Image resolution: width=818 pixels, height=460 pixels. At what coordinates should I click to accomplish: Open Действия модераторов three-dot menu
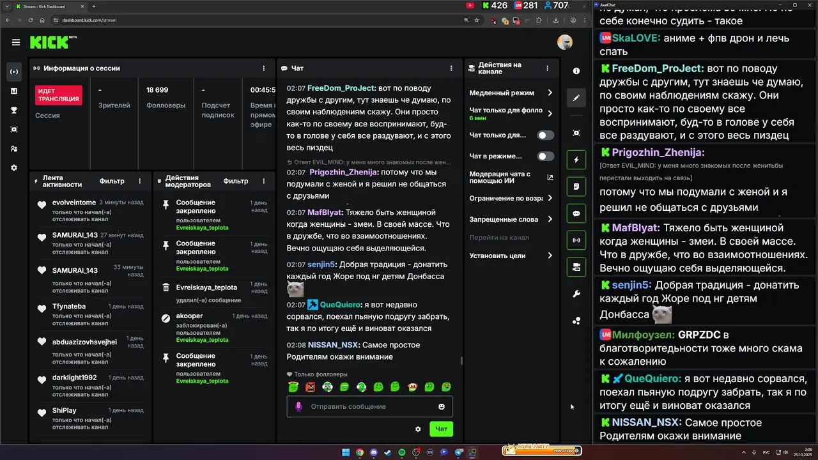(x=263, y=181)
